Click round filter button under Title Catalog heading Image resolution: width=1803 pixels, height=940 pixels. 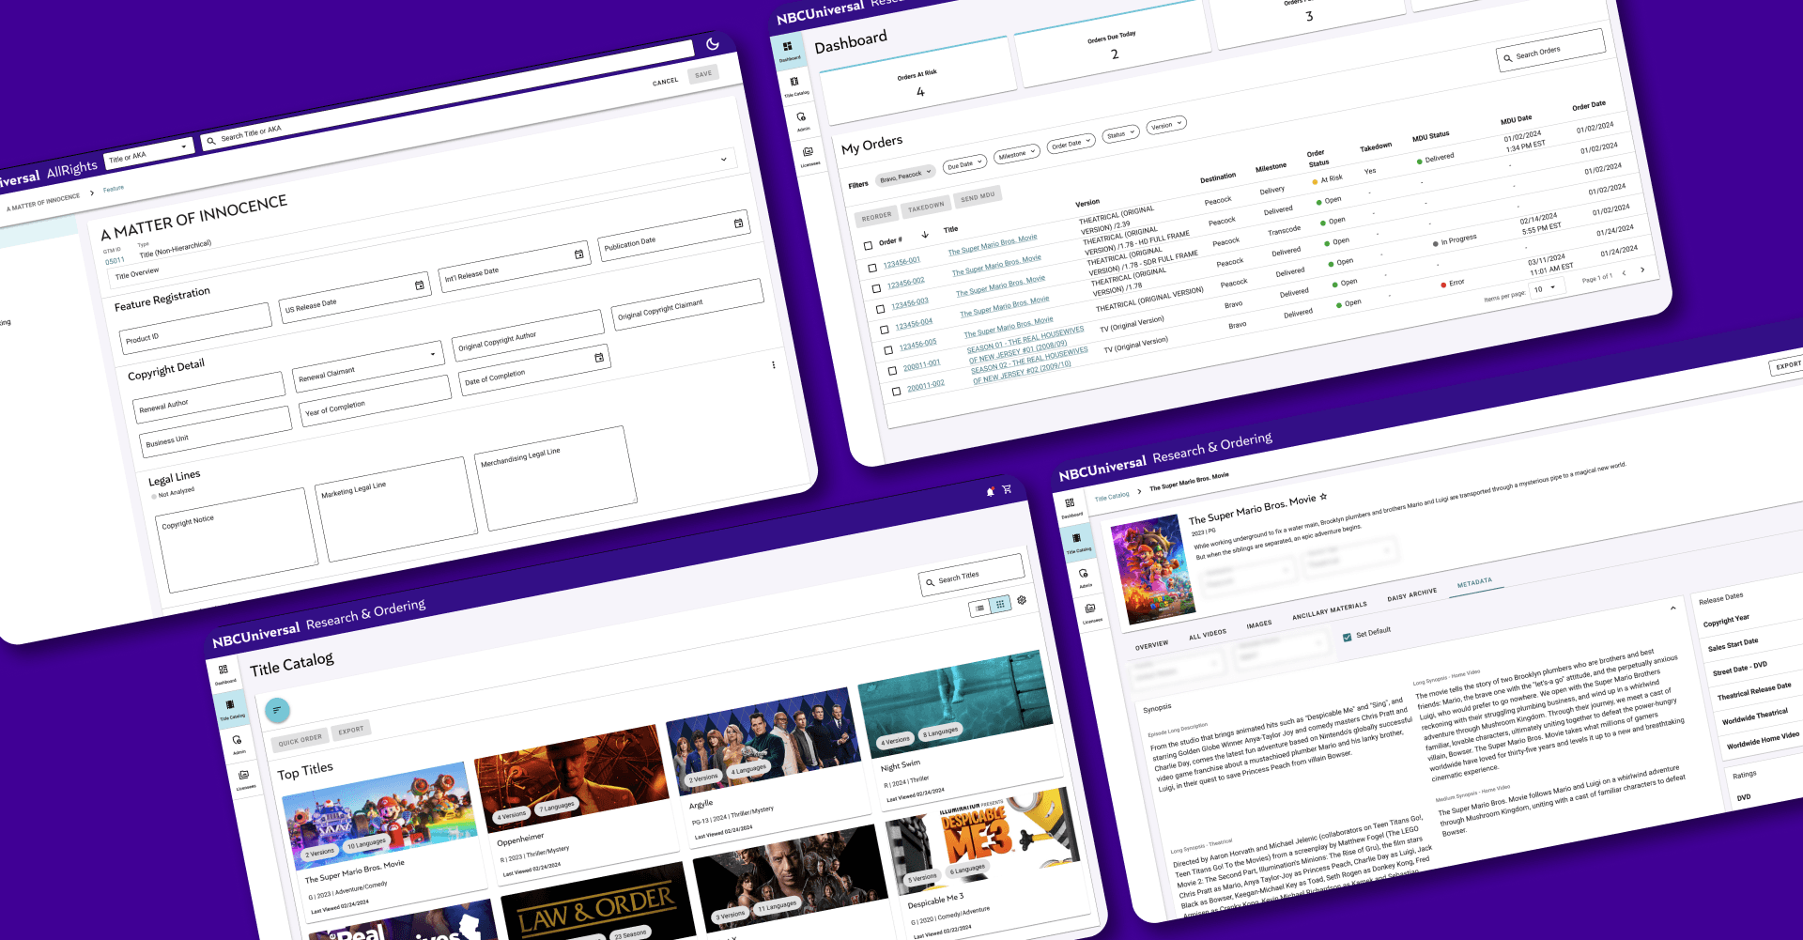277,710
